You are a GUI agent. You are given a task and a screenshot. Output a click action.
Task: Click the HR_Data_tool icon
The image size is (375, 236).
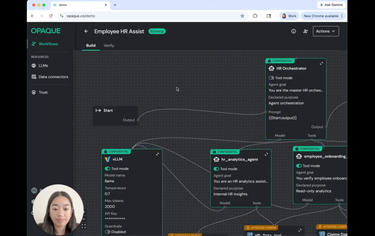coord(250,234)
